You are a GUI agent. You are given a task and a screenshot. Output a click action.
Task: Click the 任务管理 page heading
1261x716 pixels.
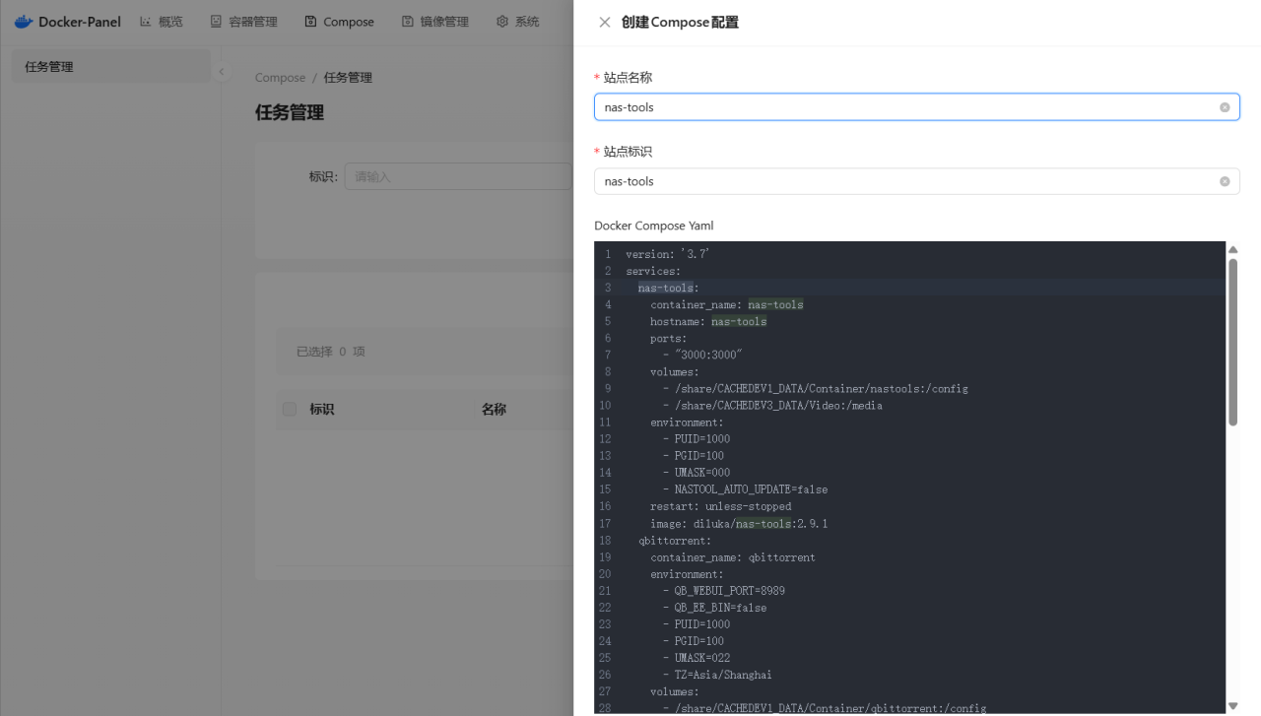point(290,112)
